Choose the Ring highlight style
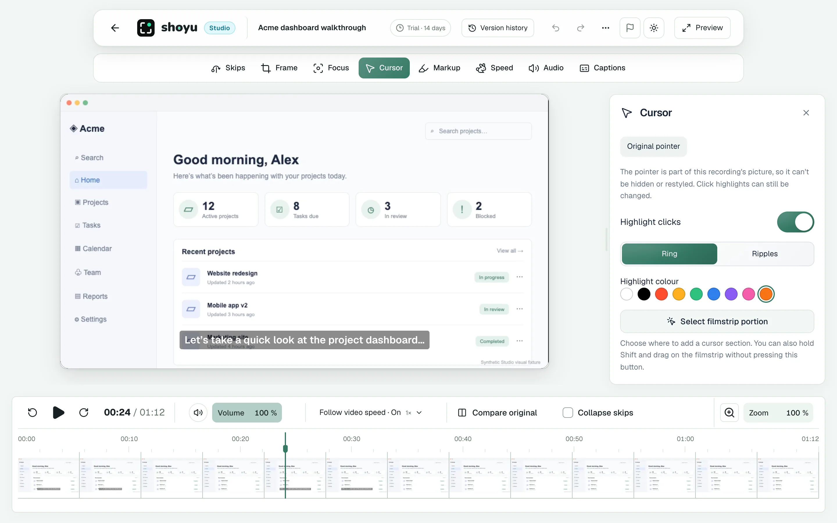Viewport: 837px width, 523px height. coord(669,254)
